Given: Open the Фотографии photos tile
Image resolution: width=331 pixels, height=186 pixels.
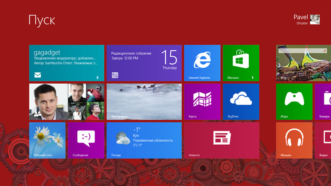Looking at the screenshot, I should pyautogui.click(x=144, y=101).
